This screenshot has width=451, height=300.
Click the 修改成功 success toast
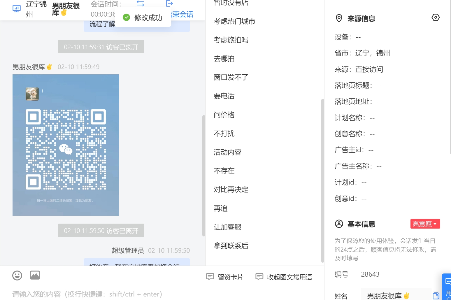[143, 17]
